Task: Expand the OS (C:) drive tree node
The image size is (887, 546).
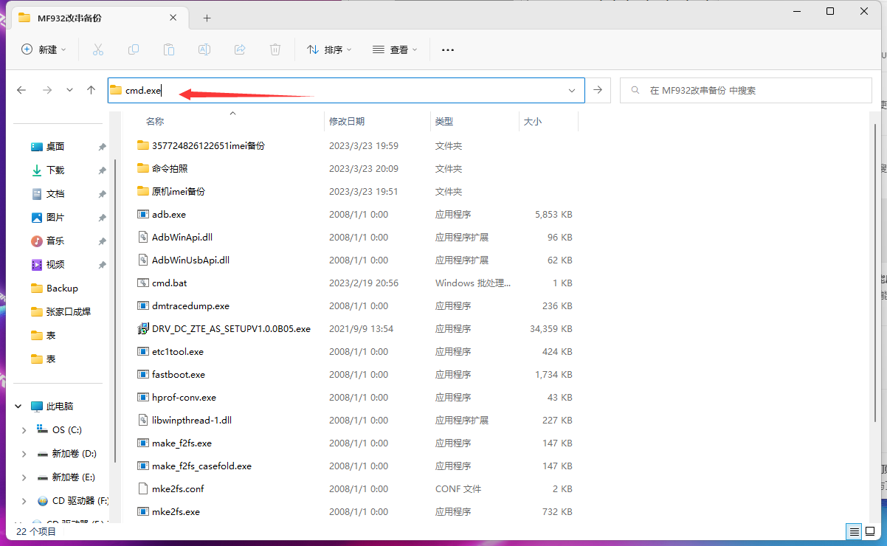Action: (24, 430)
